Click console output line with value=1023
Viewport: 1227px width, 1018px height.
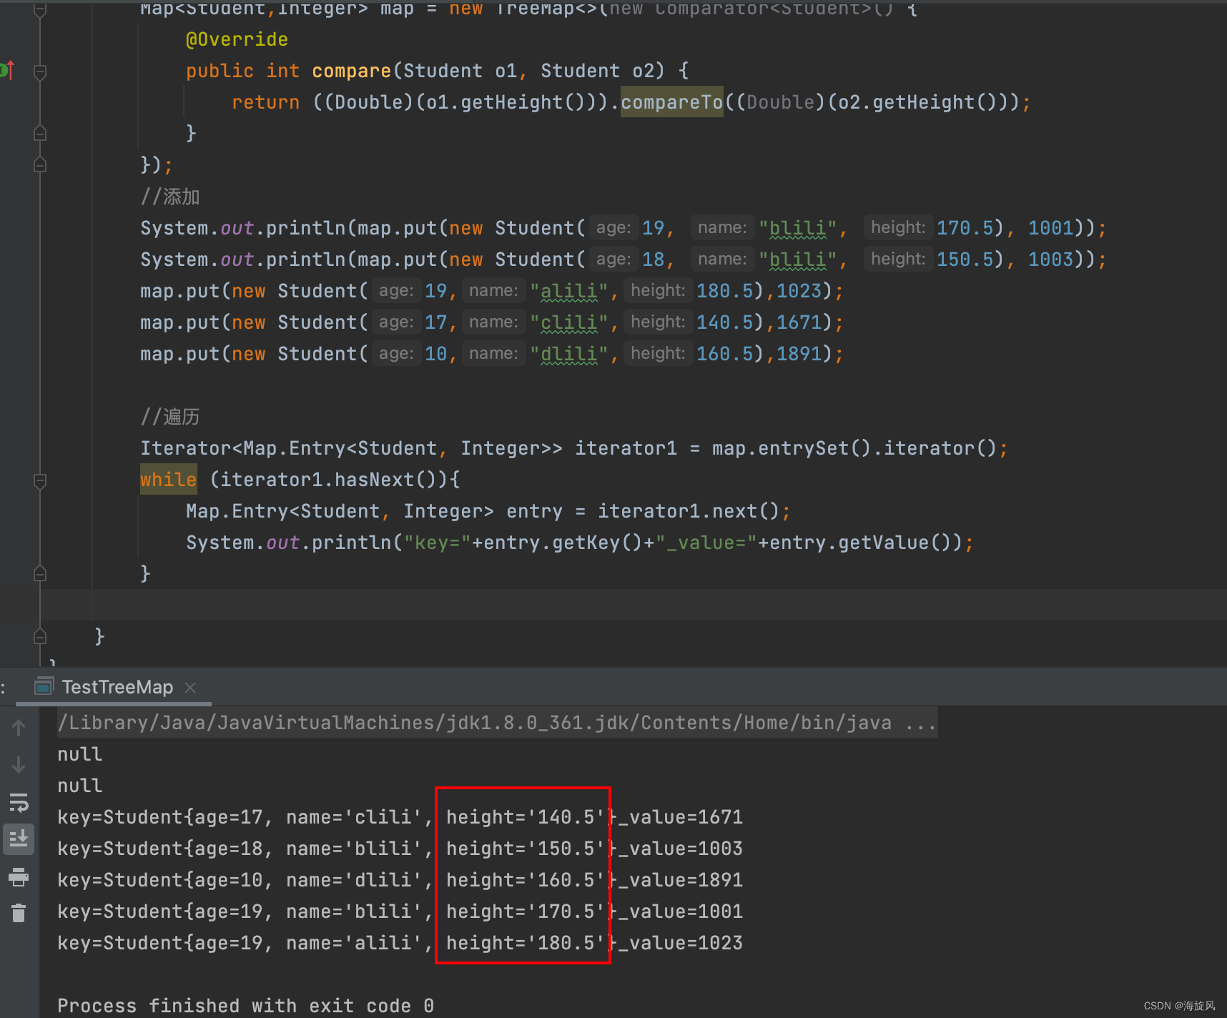pos(400,943)
